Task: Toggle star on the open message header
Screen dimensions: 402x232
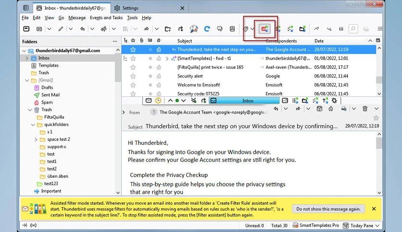Action: pyautogui.click(x=376, y=118)
